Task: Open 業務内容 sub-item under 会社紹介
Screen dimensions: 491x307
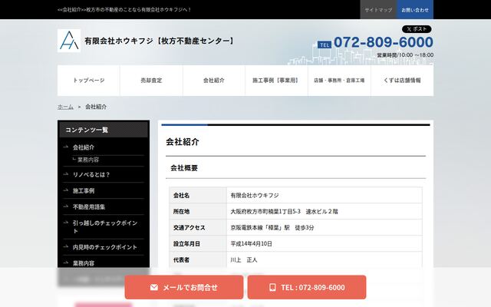Action: (x=88, y=160)
